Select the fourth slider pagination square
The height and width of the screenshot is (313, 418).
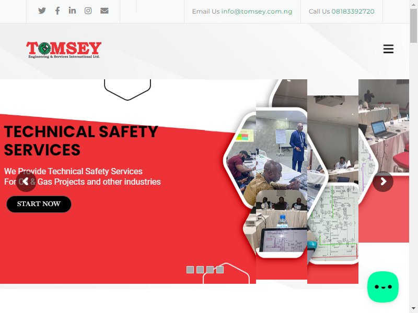coord(220,270)
